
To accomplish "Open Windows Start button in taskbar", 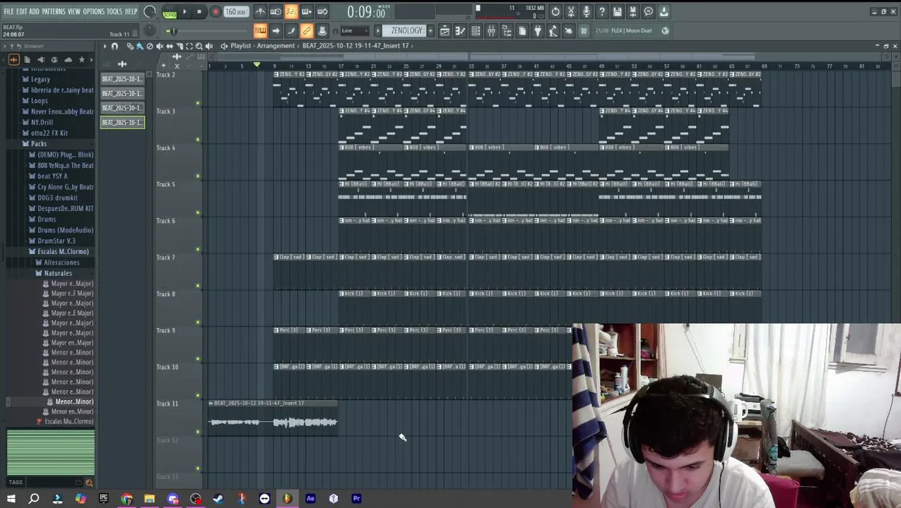I will pyautogui.click(x=11, y=499).
